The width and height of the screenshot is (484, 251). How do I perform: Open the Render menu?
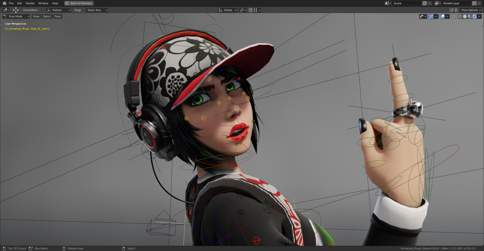[30, 3]
